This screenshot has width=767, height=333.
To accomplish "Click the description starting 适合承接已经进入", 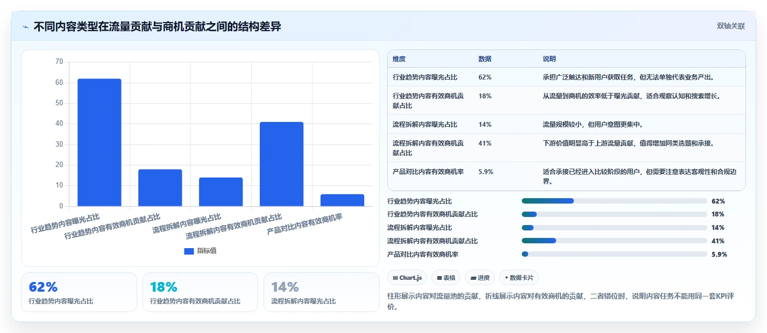I will (x=638, y=177).
